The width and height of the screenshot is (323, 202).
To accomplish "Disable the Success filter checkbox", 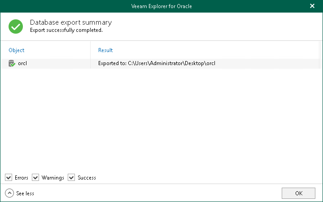I will pos(71,178).
